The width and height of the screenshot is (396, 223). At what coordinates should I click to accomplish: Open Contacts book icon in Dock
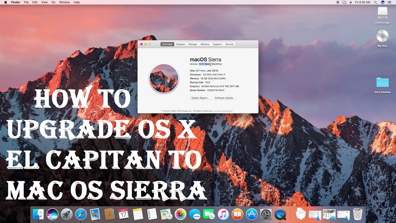pyautogui.click(x=109, y=214)
